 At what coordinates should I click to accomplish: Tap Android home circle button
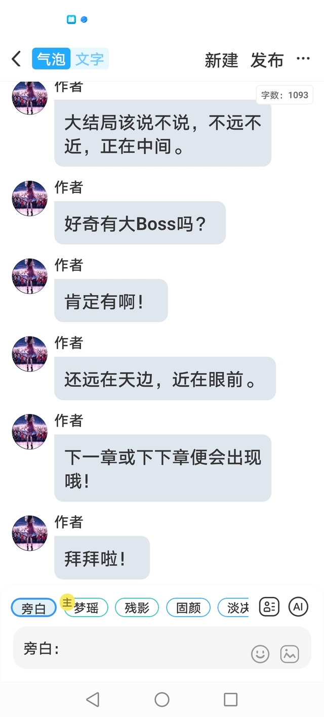click(x=162, y=700)
